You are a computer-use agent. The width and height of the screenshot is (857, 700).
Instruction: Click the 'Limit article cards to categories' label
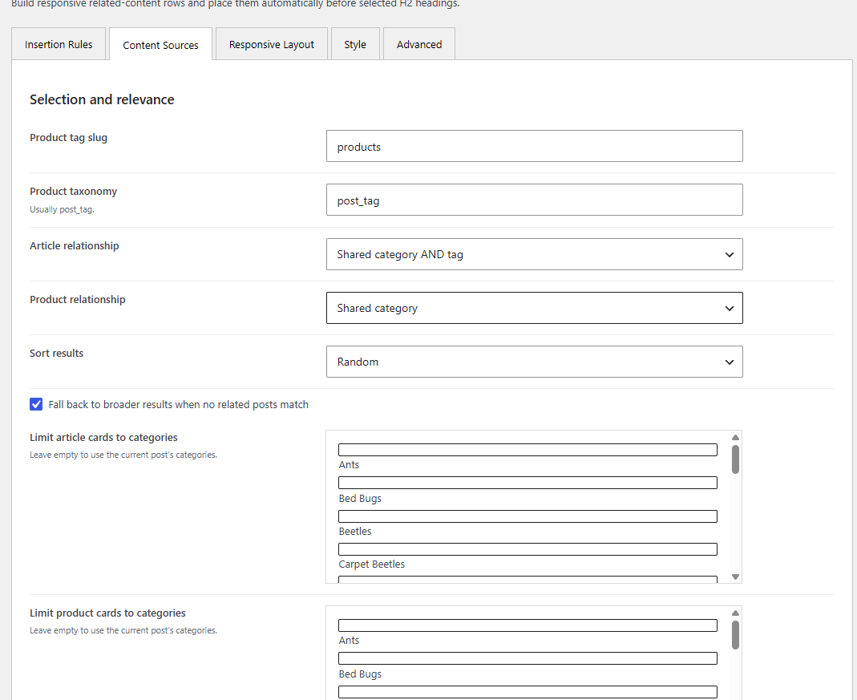pos(103,437)
